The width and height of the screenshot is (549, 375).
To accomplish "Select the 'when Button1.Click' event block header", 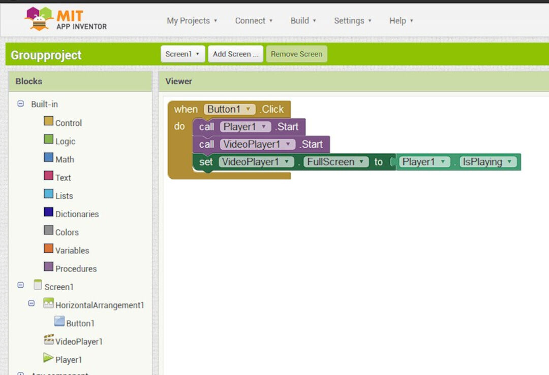I will [229, 109].
